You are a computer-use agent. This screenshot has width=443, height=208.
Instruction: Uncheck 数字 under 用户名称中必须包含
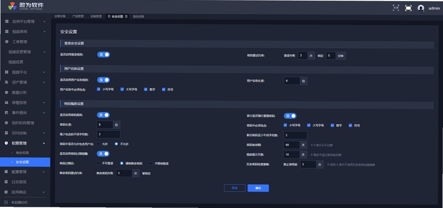click(x=146, y=89)
